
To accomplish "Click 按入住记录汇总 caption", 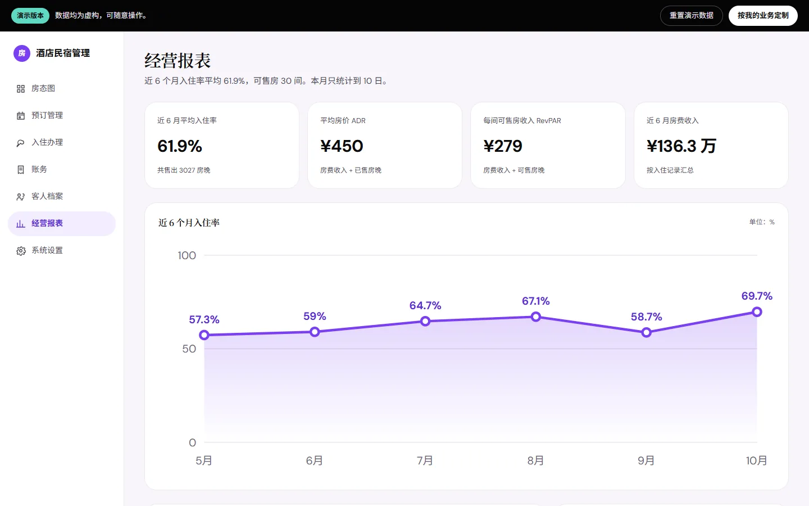I will pyautogui.click(x=670, y=170).
